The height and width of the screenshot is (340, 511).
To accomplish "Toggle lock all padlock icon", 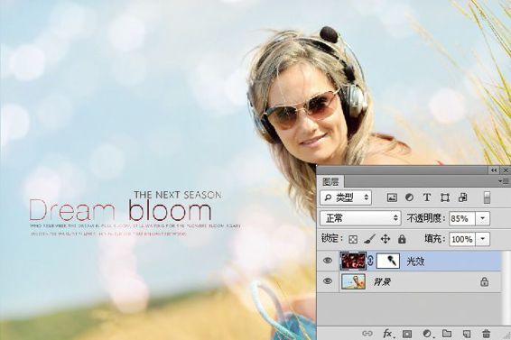I will click(402, 239).
